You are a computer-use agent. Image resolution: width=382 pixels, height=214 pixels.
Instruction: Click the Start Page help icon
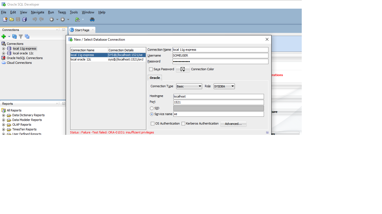coord(72,30)
